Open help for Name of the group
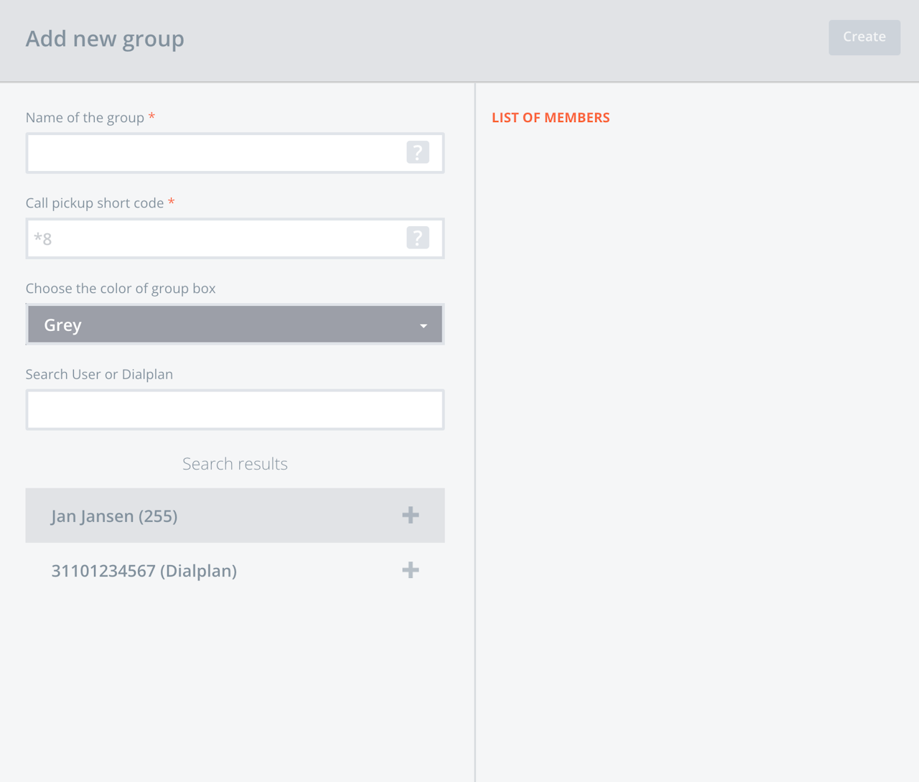Viewport: 919px width, 782px height. pyautogui.click(x=417, y=152)
